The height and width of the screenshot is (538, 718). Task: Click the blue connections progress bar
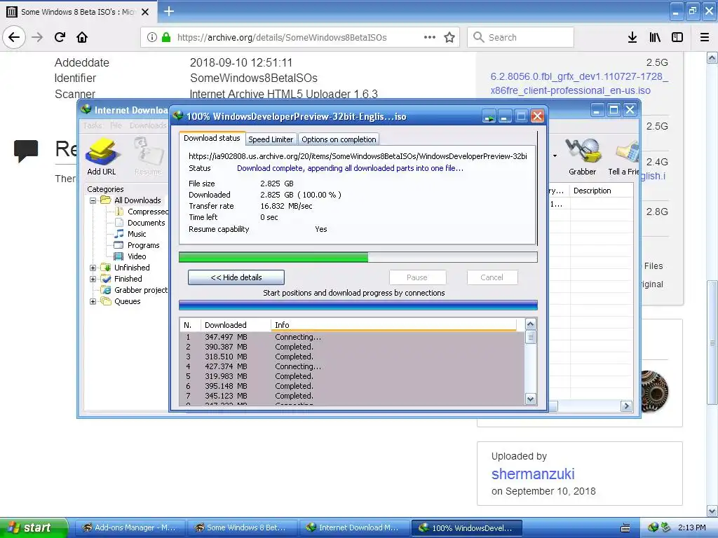(x=358, y=305)
